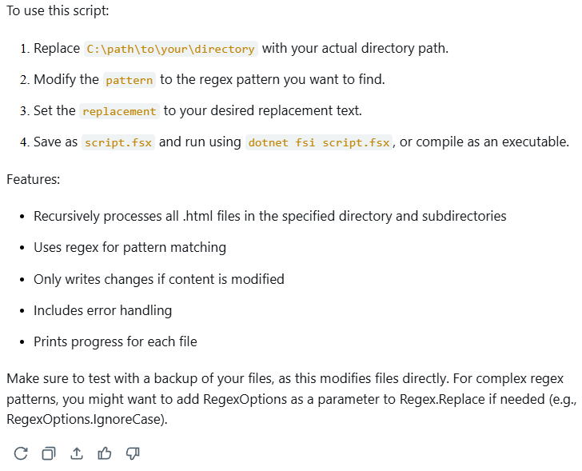The width and height of the screenshot is (582, 471).
Task: Click 'with your actual directory path' text
Action: [355, 48]
